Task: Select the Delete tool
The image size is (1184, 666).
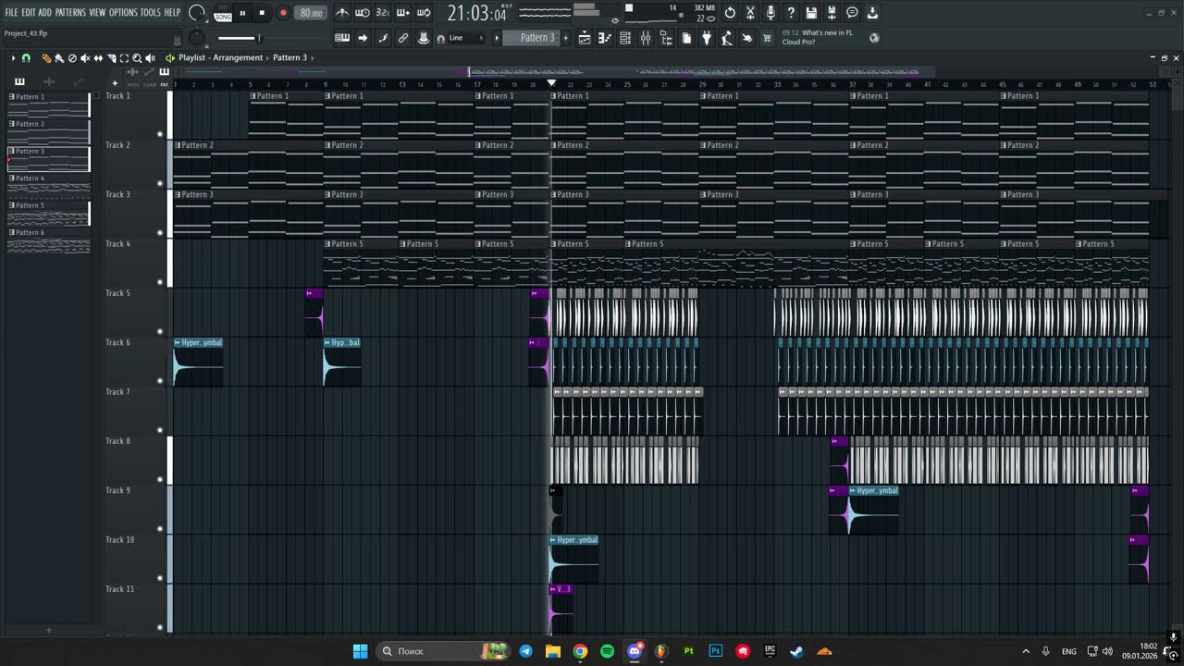Action: point(72,57)
